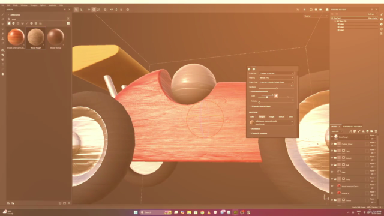The width and height of the screenshot is (384, 216).
Task: Click the add mask icon in Layers
Action: tap(355, 131)
